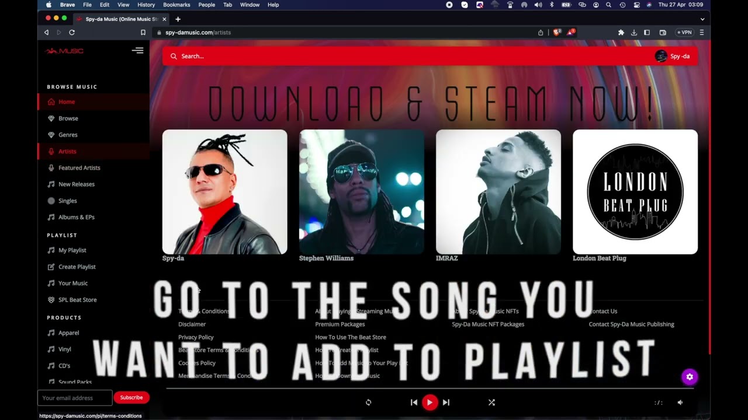The image size is (748, 420).
Task: Open the Stephen Williams artist photo
Action: 362,192
